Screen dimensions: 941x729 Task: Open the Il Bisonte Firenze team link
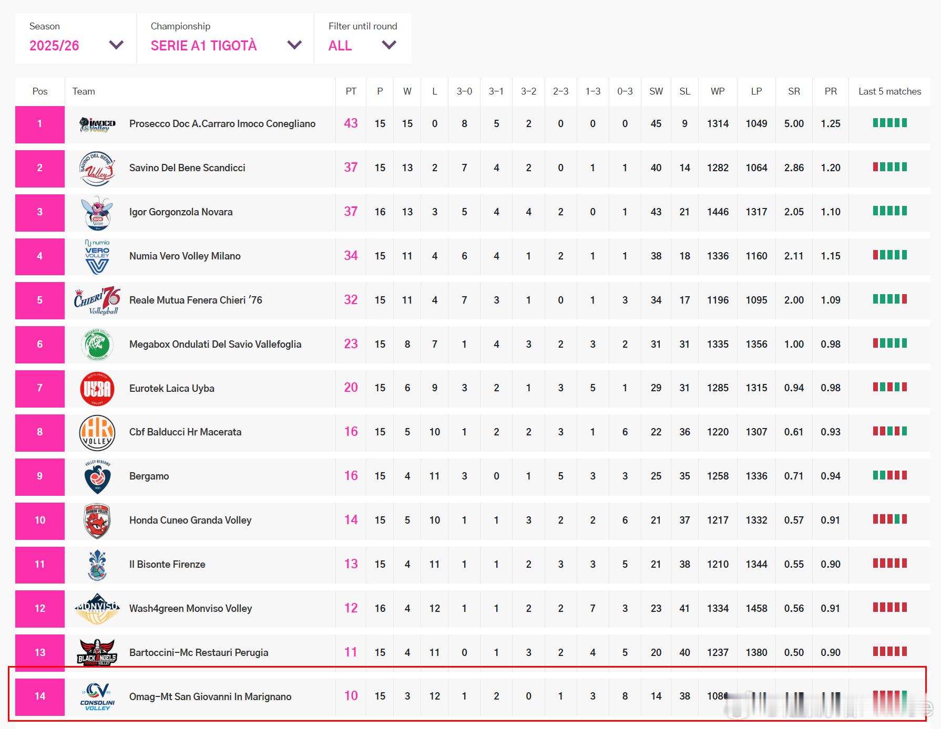(167, 565)
